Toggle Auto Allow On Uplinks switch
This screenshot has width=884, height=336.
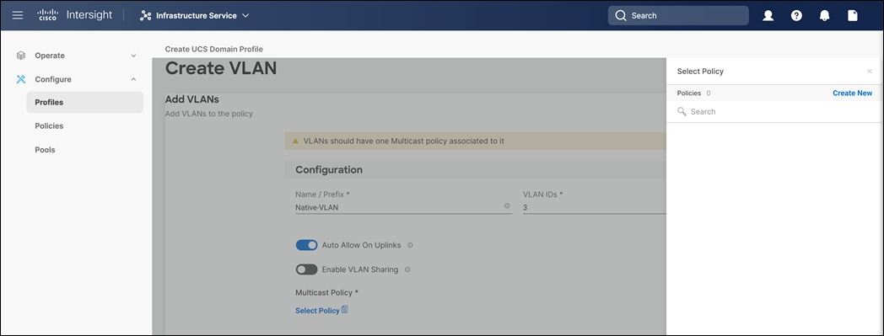click(306, 245)
